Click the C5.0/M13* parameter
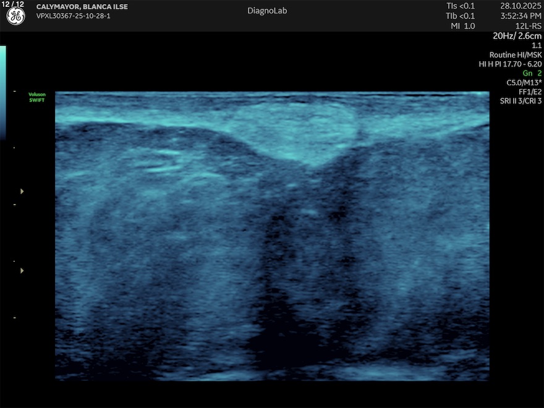This screenshot has width=544, height=408. 524,82
